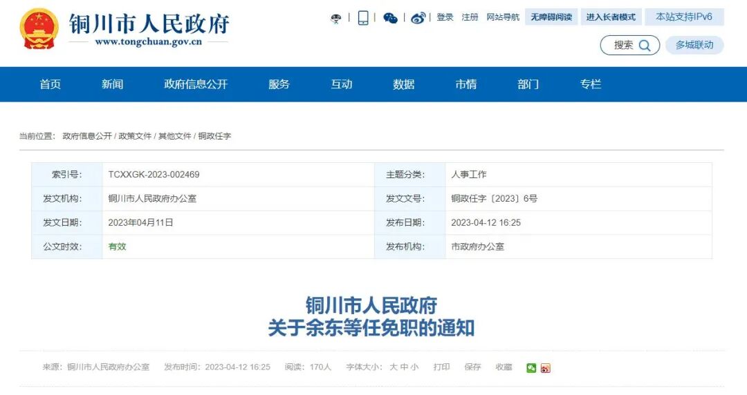Click breadcrumb 政府信息公开

tap(87, 136)
